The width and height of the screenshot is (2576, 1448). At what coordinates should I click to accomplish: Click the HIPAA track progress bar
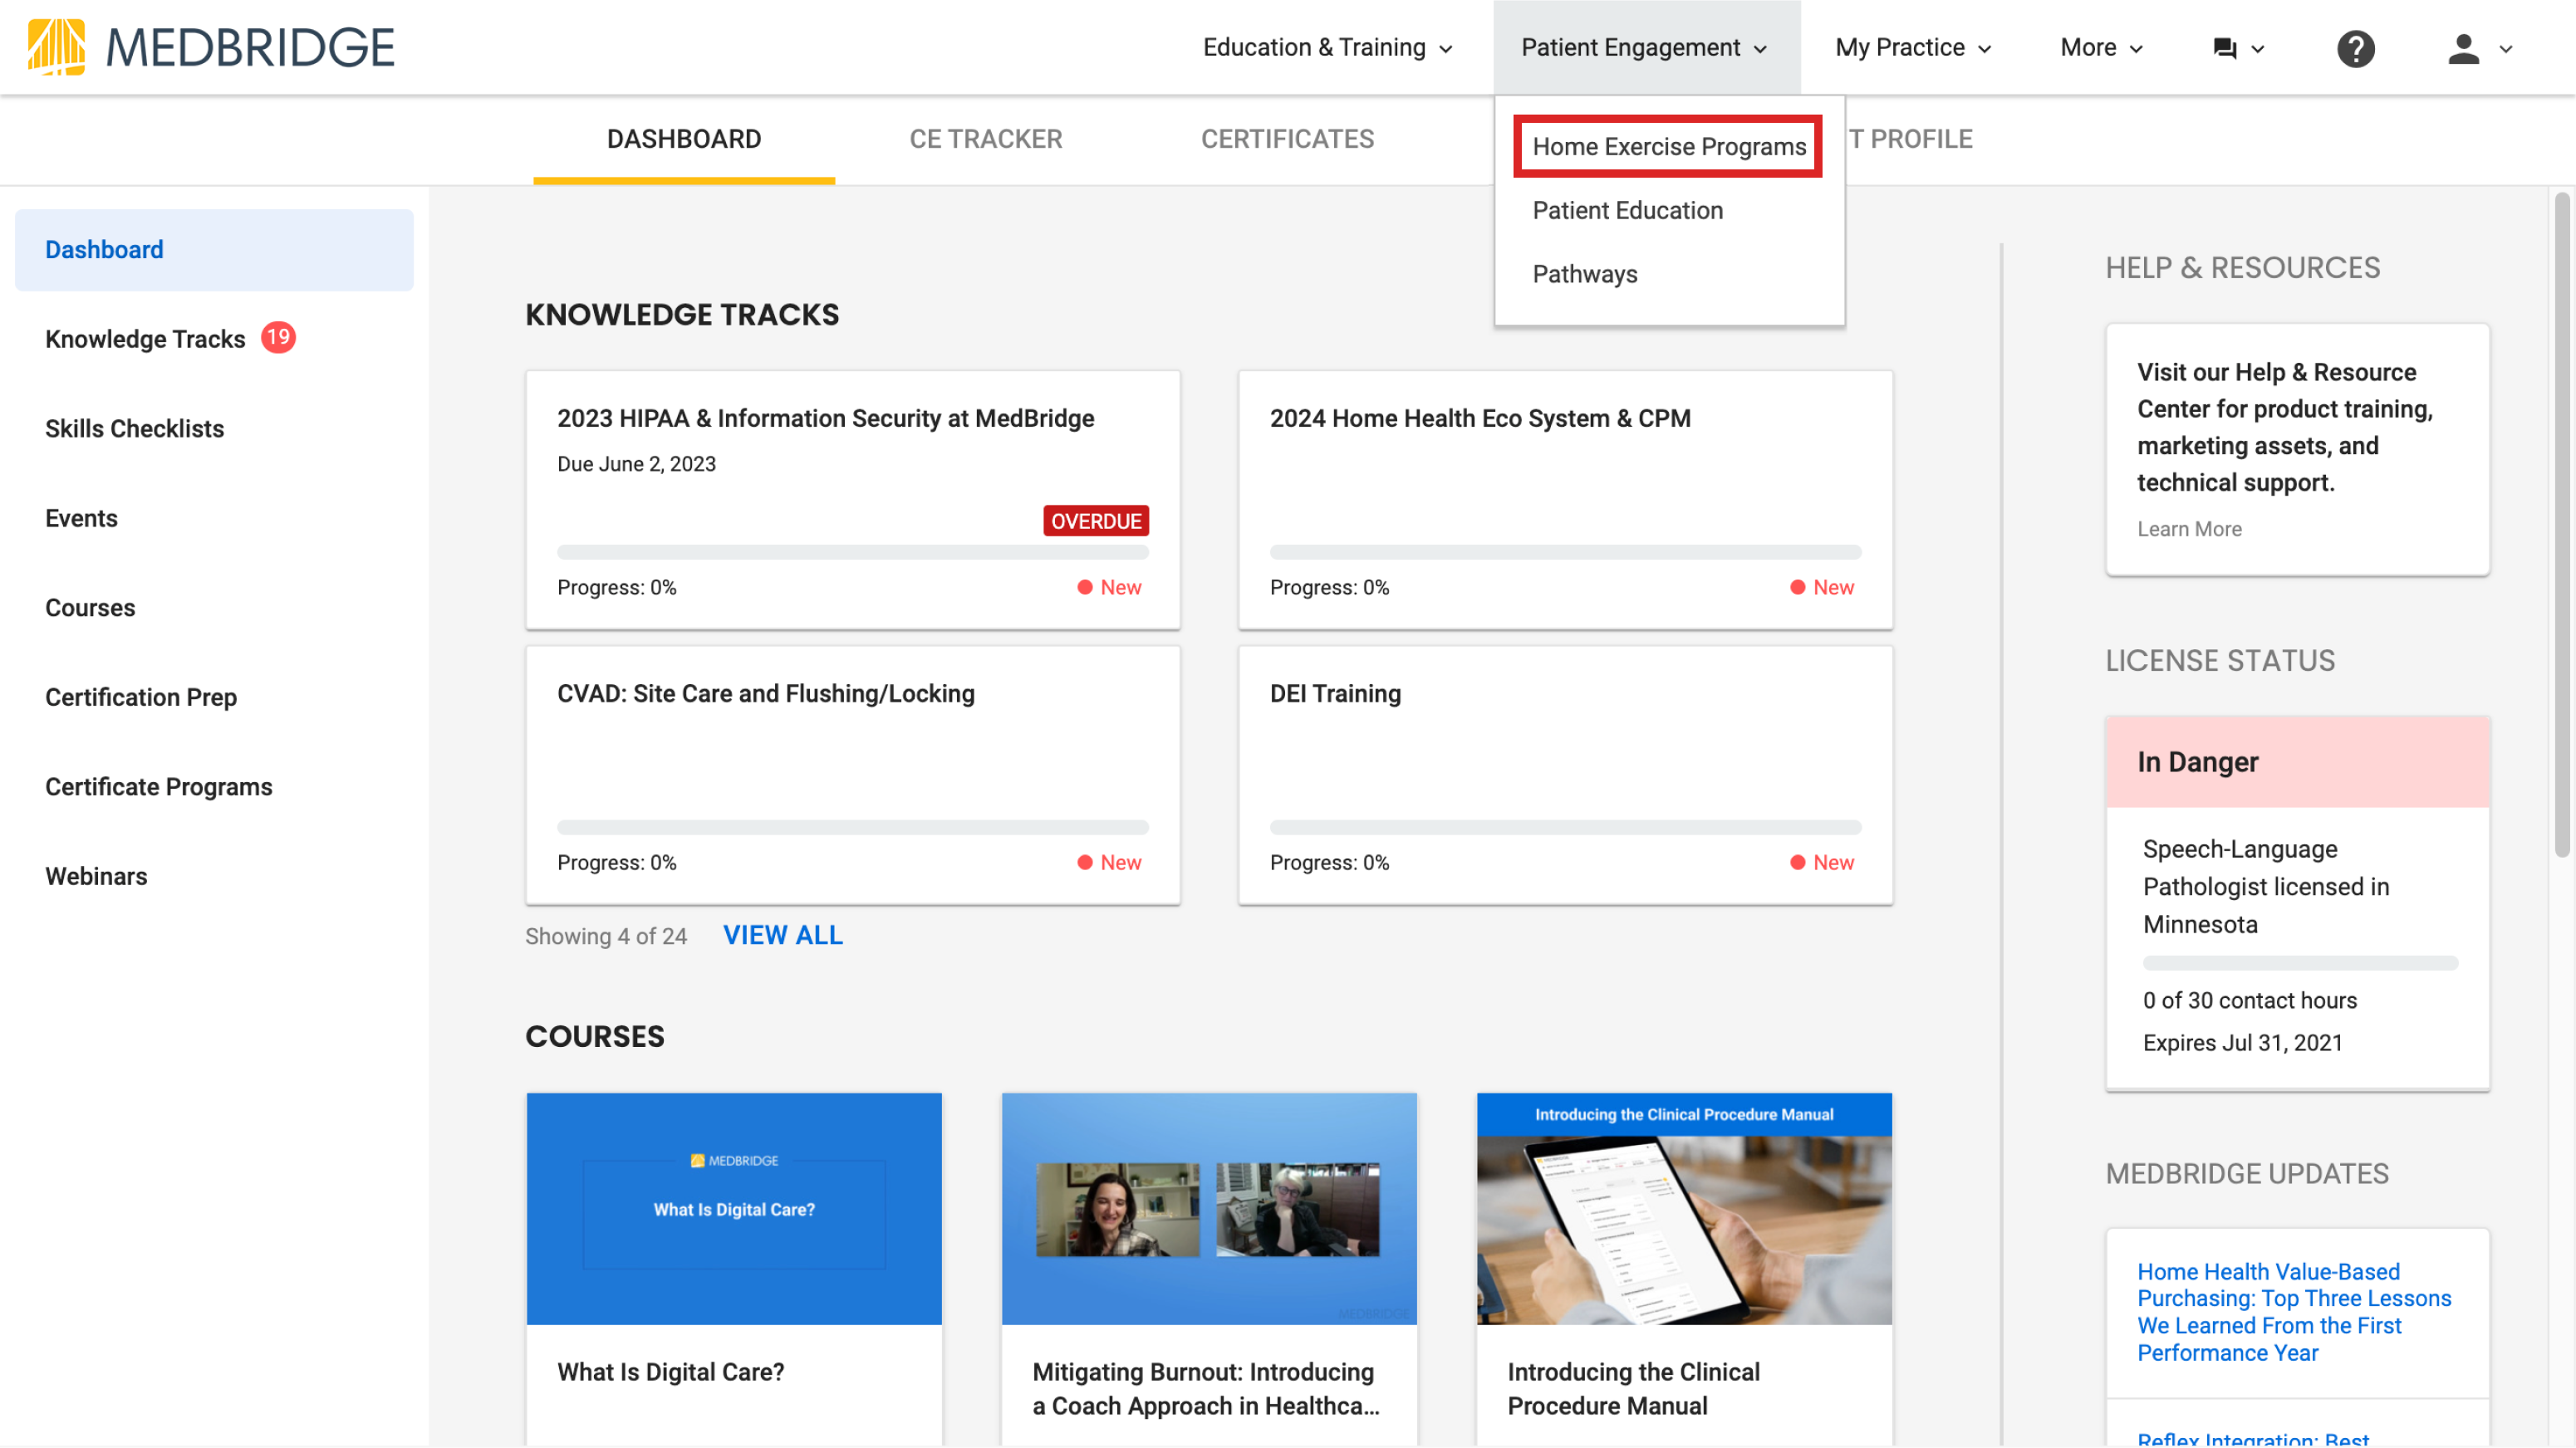pos(853,551)
